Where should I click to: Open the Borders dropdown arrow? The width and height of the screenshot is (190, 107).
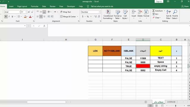(x=21, y=17)
